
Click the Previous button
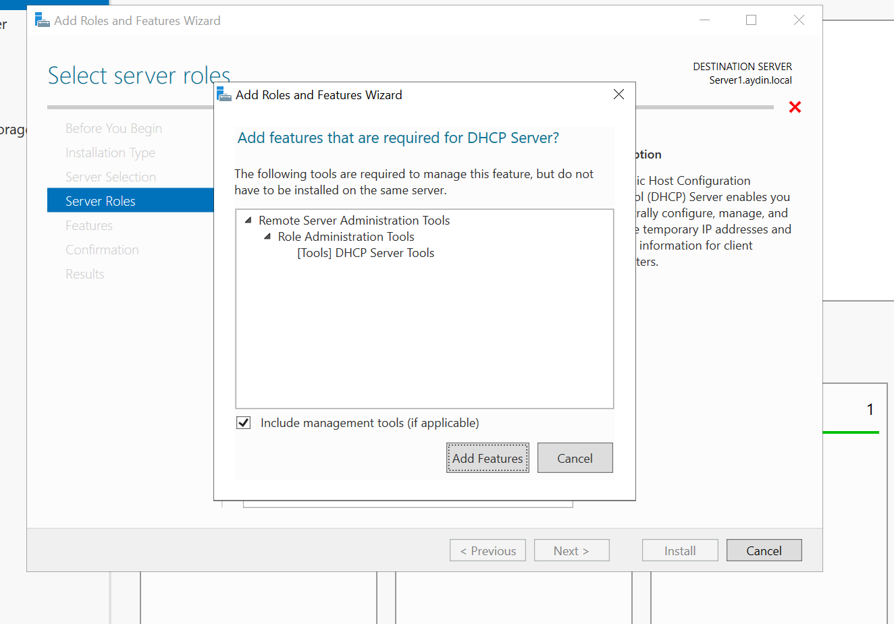488,550
